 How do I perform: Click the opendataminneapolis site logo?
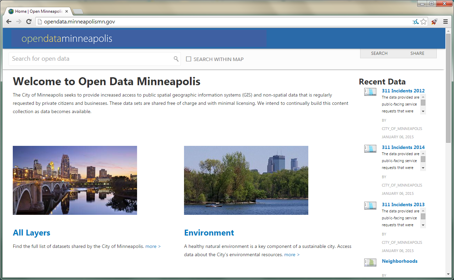coord(67,39)
